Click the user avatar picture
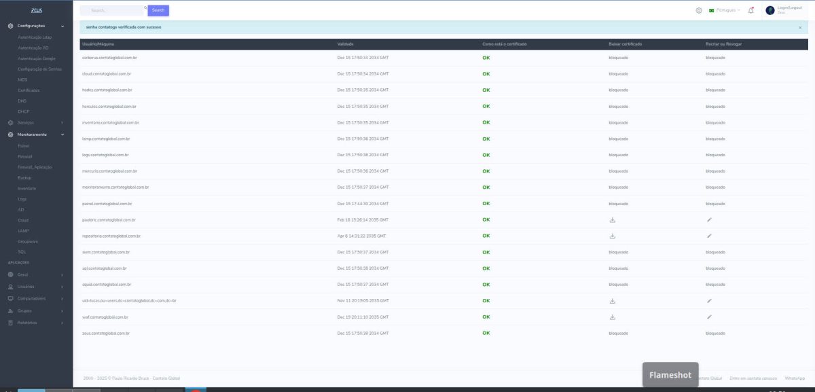 pos(770,10)
